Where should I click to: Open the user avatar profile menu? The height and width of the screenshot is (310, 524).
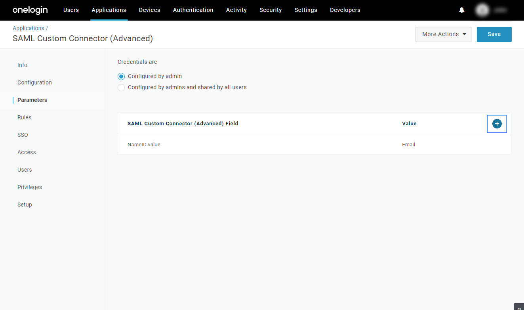(482, 10)
